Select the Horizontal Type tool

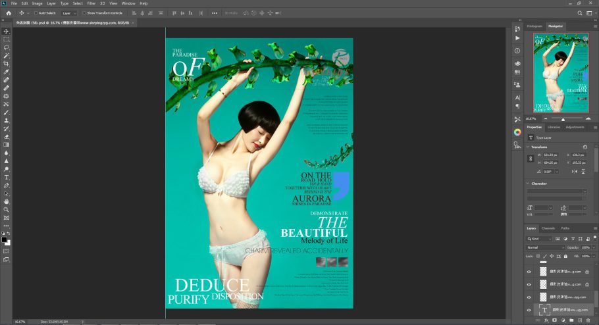pos(6,177)
